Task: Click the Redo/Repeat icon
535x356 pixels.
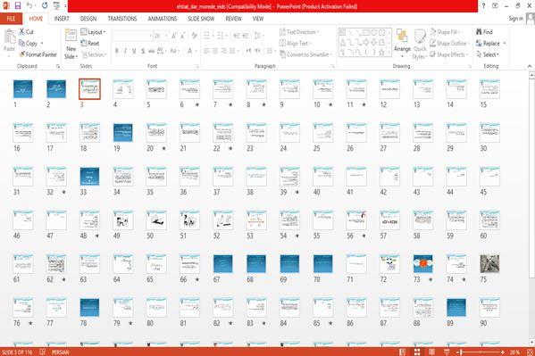Action: 45,5
